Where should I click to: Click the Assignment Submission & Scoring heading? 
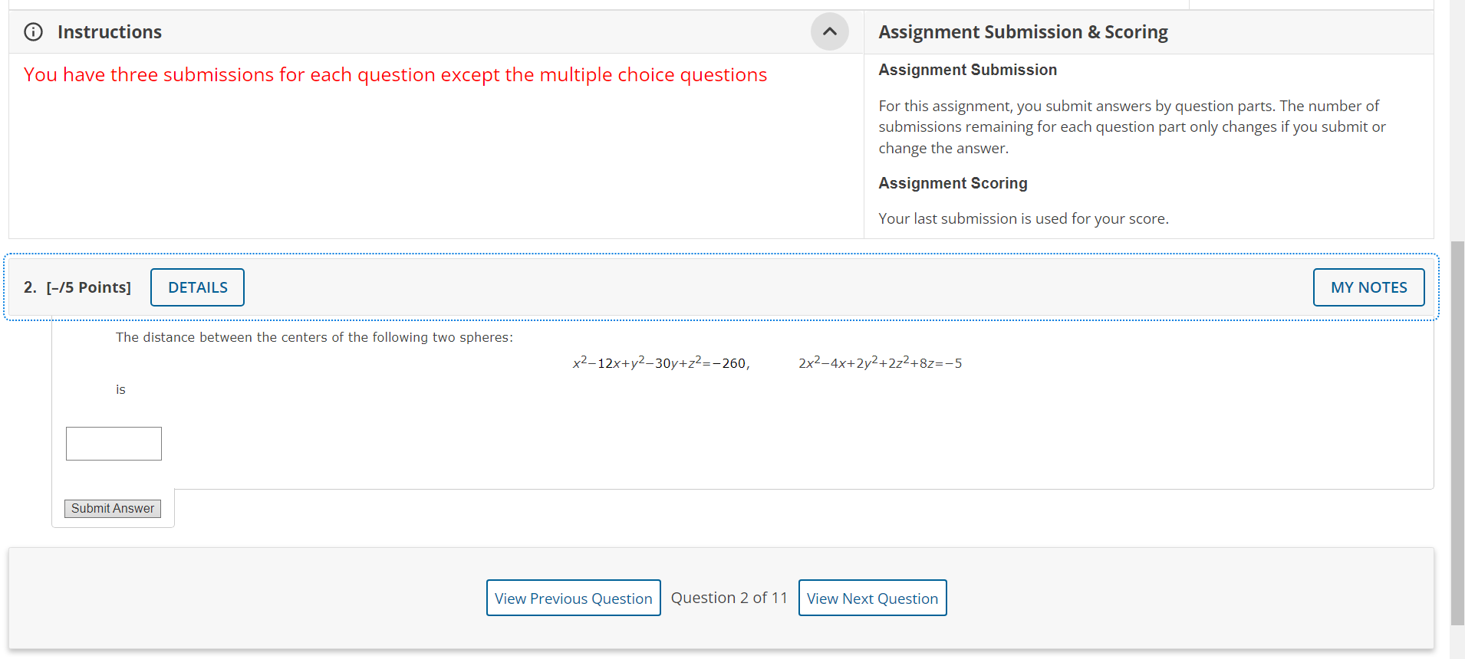point(1022,31)
